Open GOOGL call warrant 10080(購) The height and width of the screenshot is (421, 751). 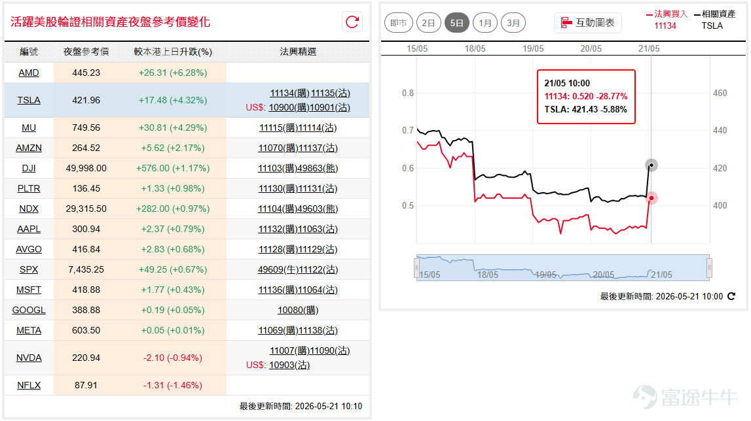(x=298, y=310)
